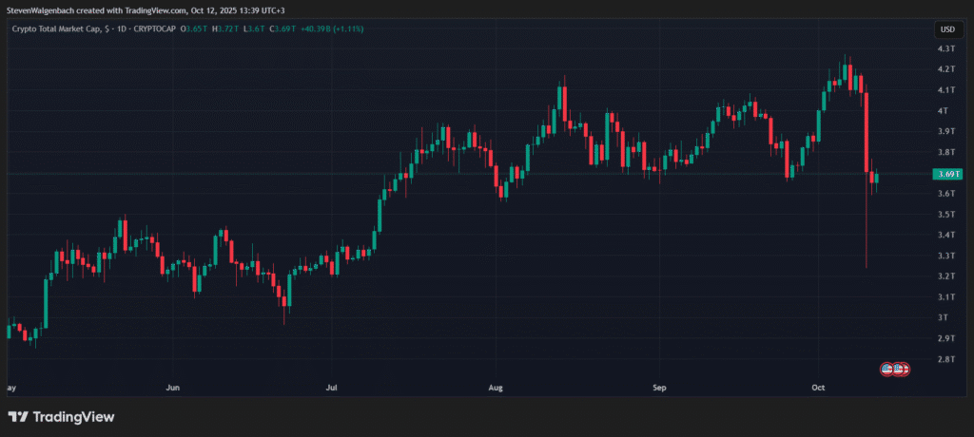Click the 2.8T price scale label
The image size is (974, 437).
(x=945, y=359)
